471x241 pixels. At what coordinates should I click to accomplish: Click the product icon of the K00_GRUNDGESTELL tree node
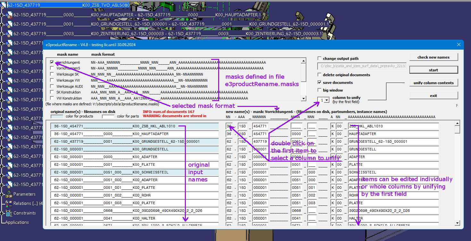click(x=10, y=24)
